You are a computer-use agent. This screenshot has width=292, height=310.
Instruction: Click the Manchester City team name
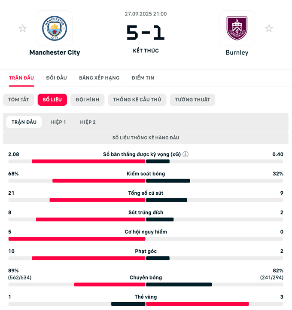pyautogui.click(x=55, y=52)
